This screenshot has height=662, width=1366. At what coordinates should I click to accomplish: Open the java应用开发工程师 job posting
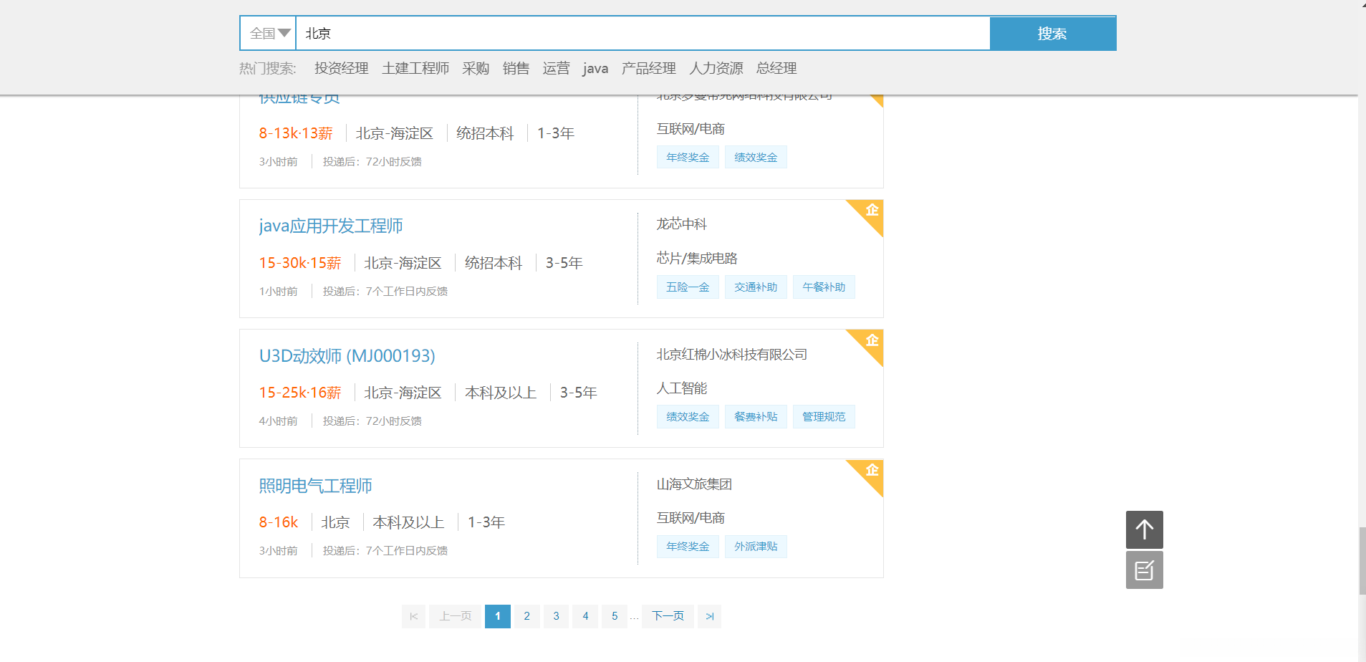(331, 226)
